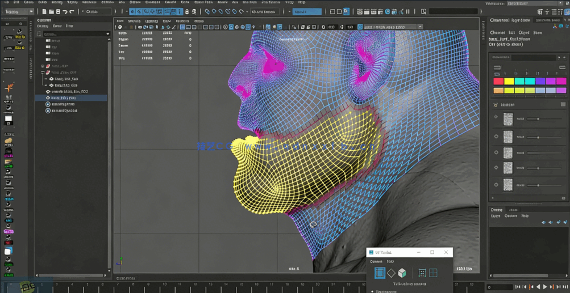Select the blue square icon in UV Toolkit
Image resolution: width=570 pixels, height=293 pixels.
tap(380, 273)
